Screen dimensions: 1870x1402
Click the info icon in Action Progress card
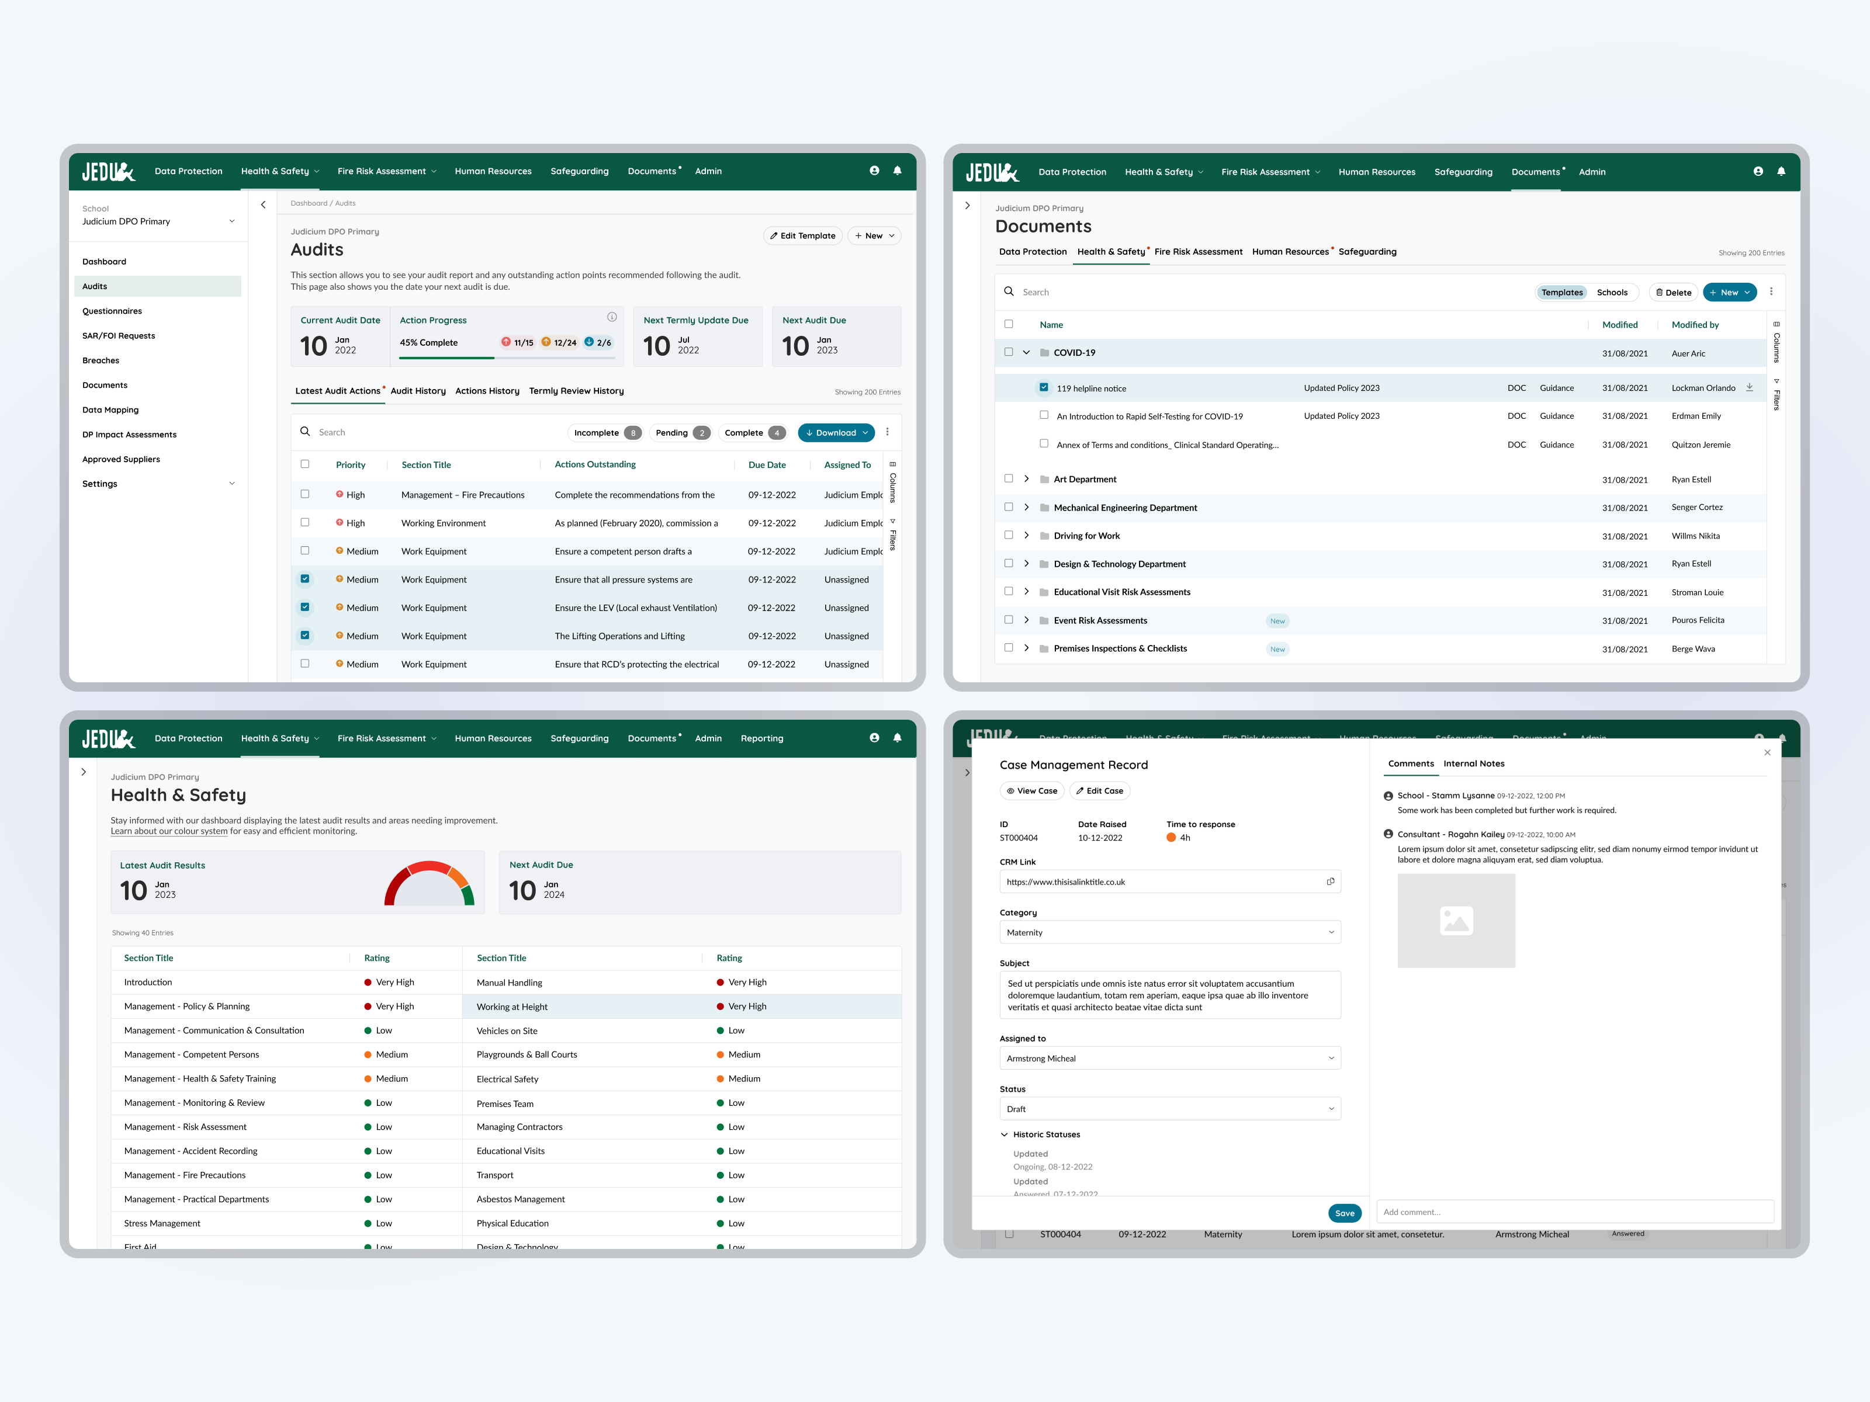[611, 317]
